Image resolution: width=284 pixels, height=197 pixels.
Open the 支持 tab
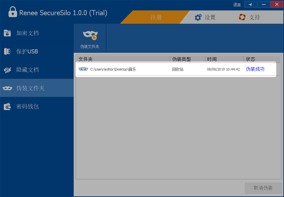[x=250, y=17]
